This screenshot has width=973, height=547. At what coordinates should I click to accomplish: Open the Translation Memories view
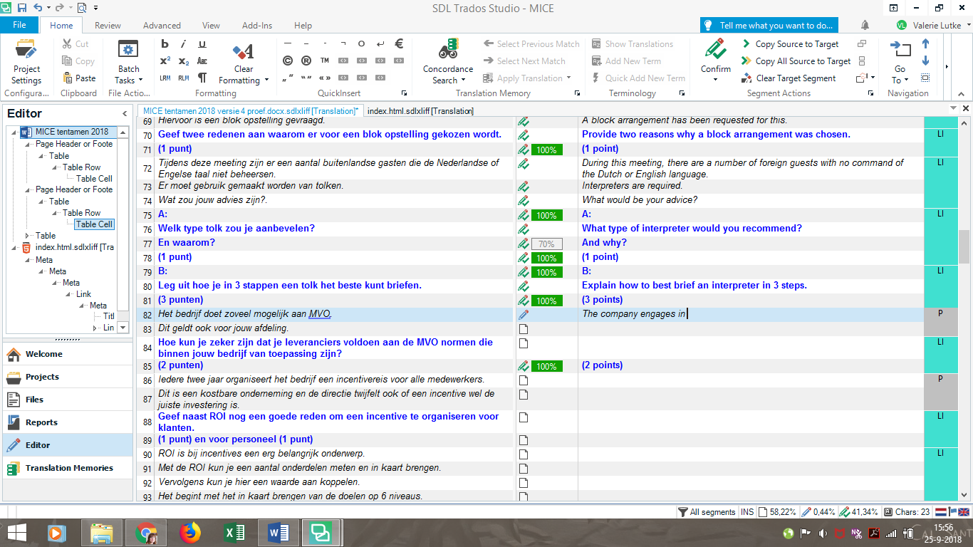click(x=68, y=468)
